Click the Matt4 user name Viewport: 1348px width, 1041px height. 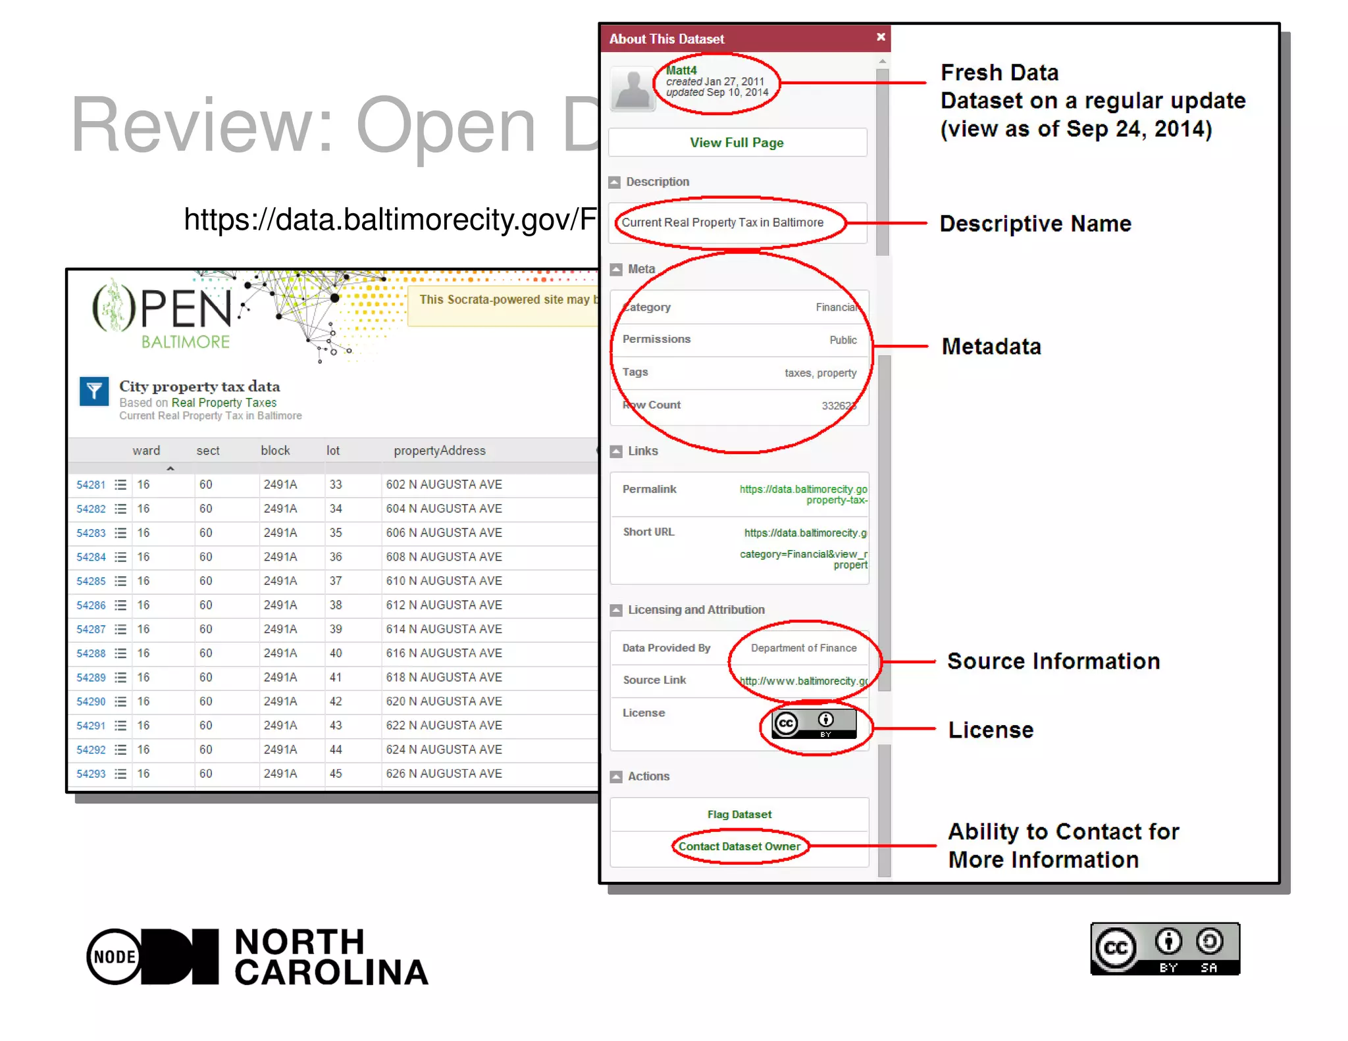681,70
